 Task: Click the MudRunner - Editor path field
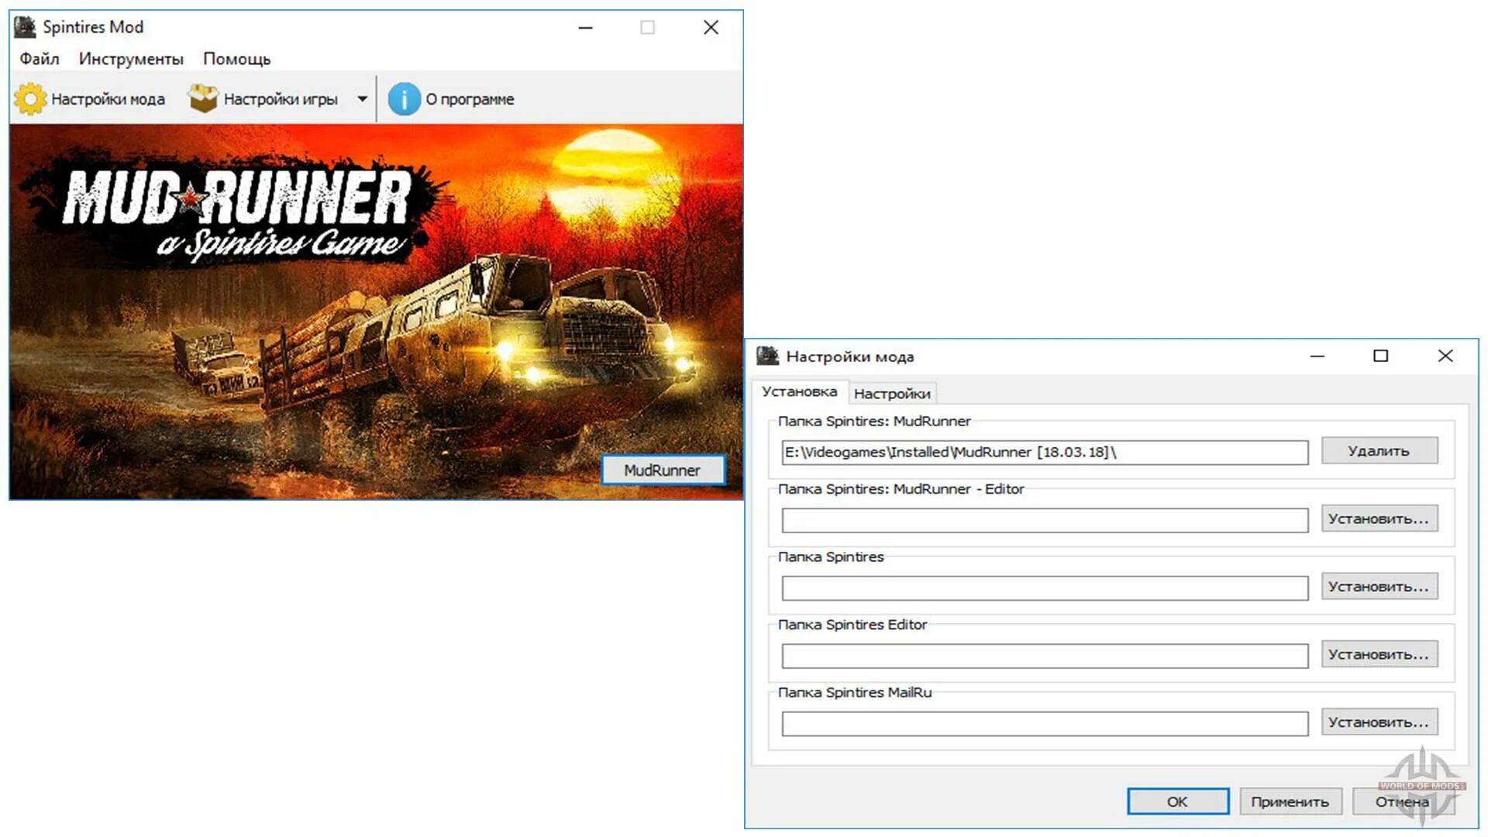1045,520
